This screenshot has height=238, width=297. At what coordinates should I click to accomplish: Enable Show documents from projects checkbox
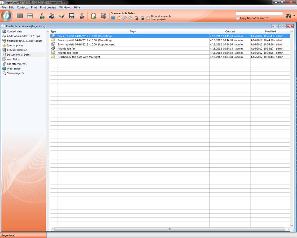(x=148, y=18)
